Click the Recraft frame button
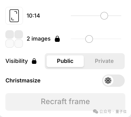The width and height of the screenshot is (131, 117). click(65, 102)
